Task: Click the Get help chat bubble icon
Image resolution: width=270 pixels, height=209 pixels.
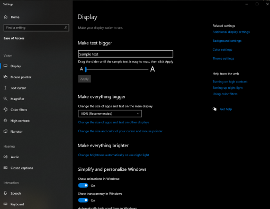Action: (x=214, y=109)
